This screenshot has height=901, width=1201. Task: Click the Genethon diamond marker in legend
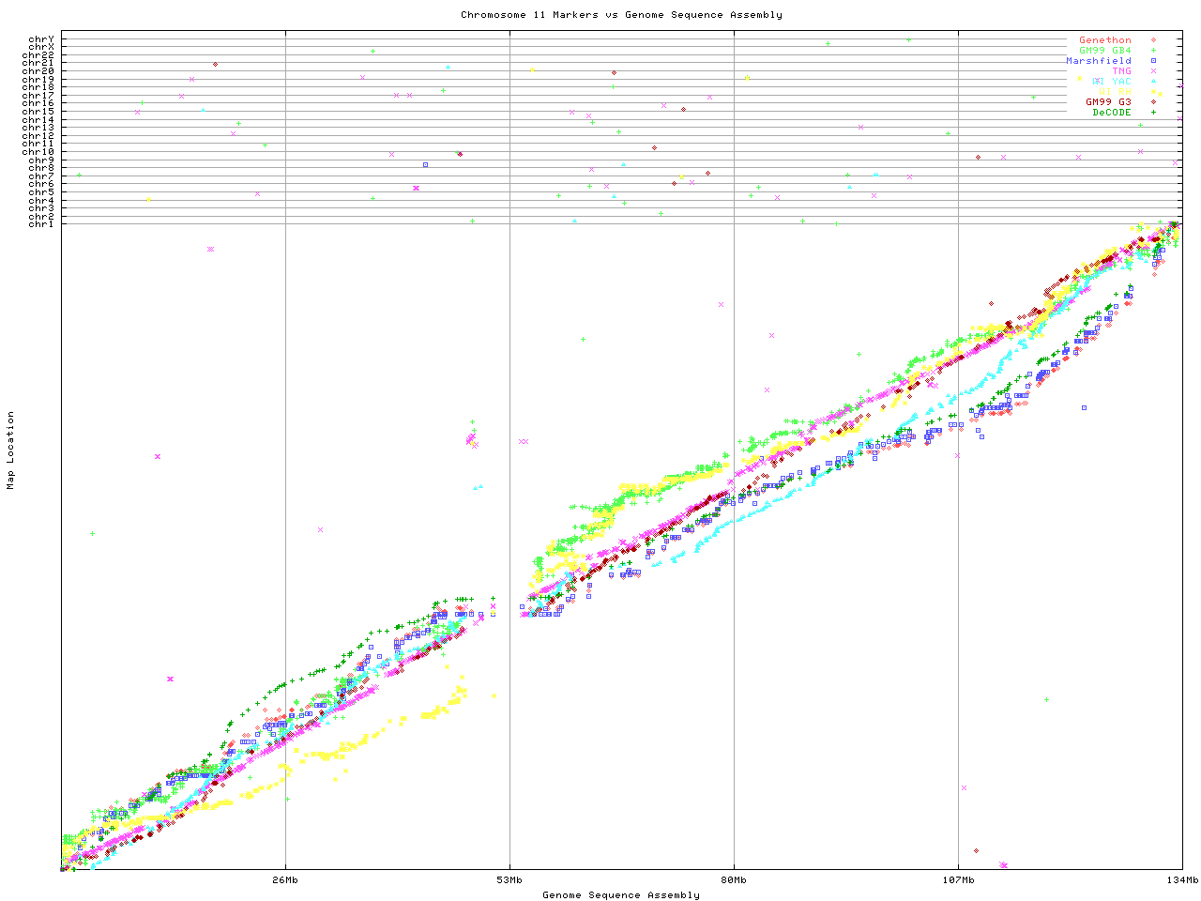click(1153, 40)
